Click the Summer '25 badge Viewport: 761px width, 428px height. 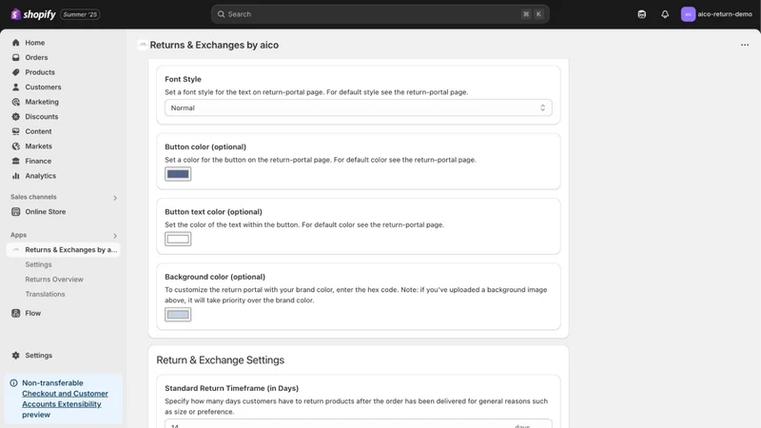pos(80,14)
